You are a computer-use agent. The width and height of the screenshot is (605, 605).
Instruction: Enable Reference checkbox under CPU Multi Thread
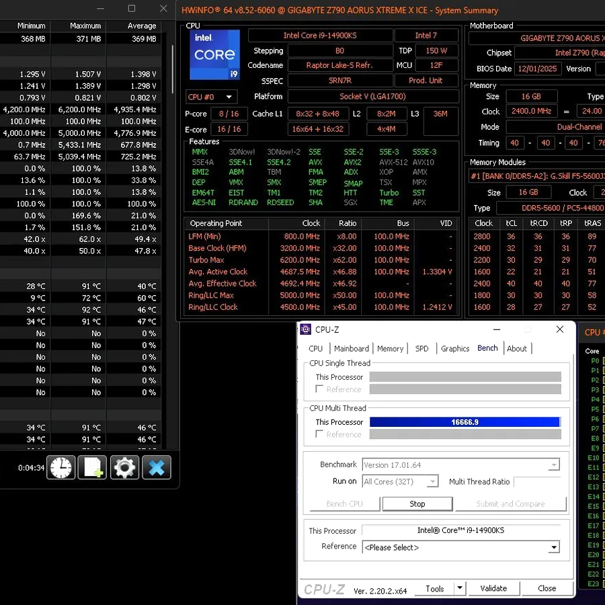(x=319, y=434)
